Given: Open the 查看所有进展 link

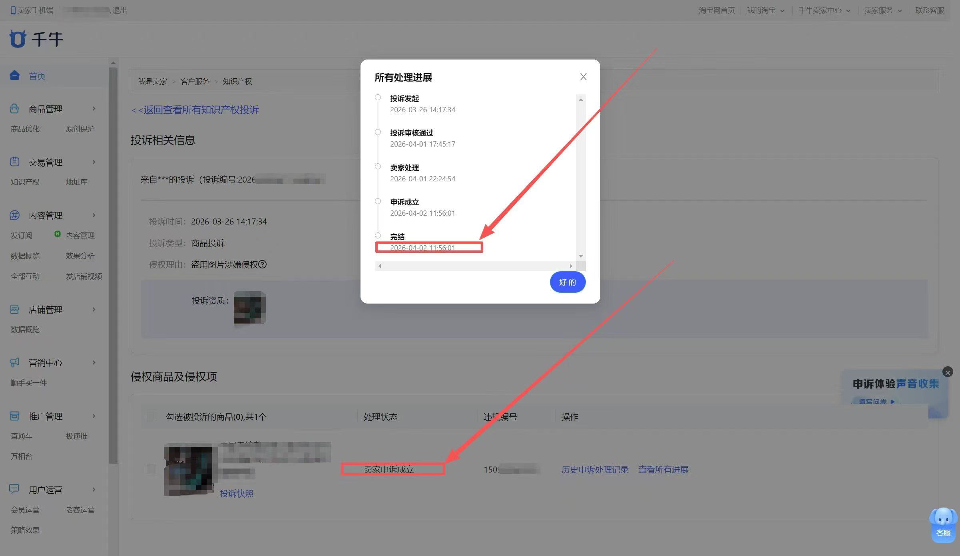Looking at the screenshot, I should [x=663, y=469].
